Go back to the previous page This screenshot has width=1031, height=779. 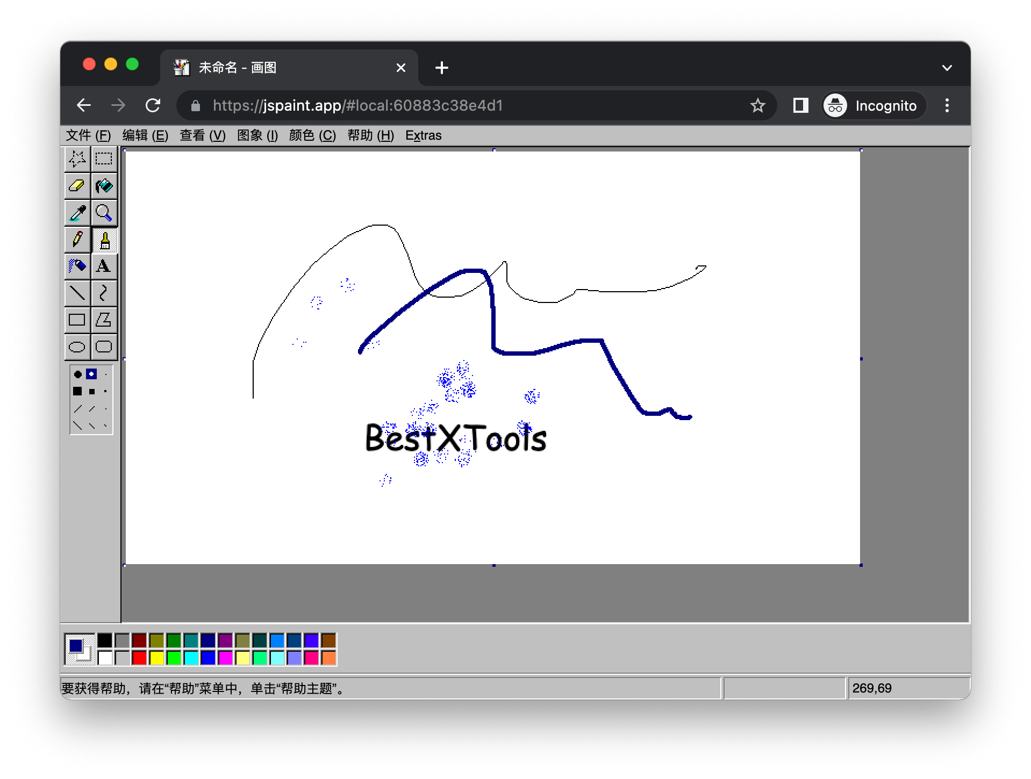tap(84, 105)
